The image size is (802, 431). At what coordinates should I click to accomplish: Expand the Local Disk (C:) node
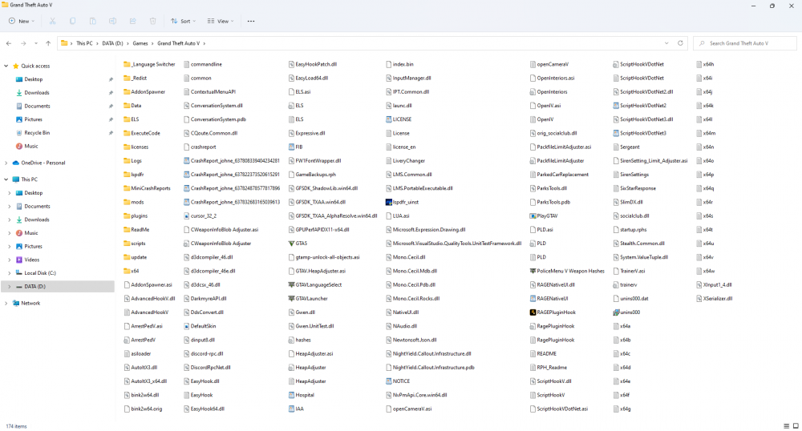[9, 273]
